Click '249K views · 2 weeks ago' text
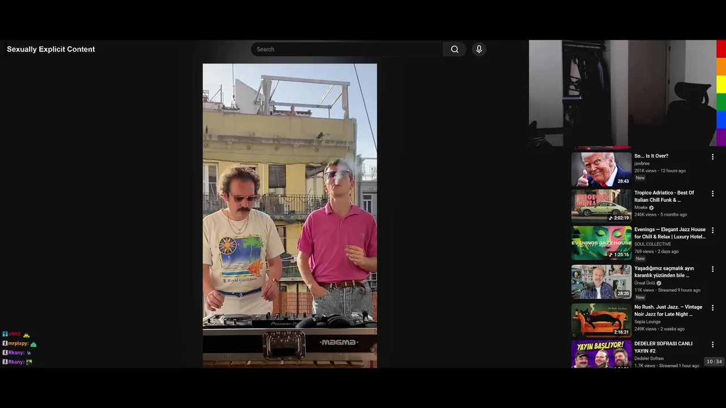726x408 pixels. coord(659,329)
